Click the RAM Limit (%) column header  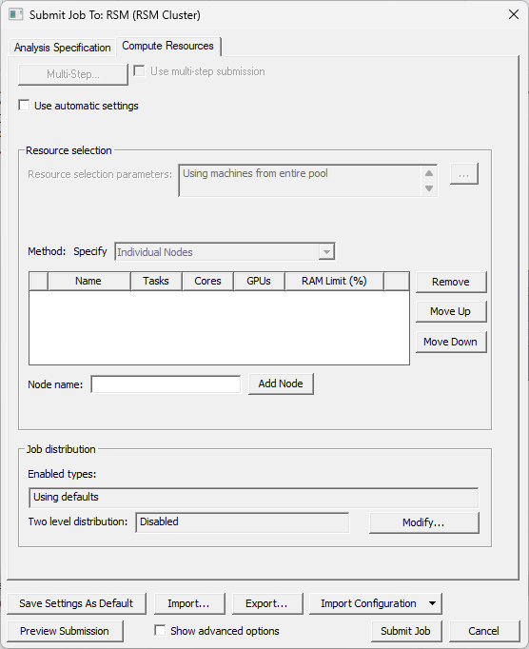pos(334,282)
